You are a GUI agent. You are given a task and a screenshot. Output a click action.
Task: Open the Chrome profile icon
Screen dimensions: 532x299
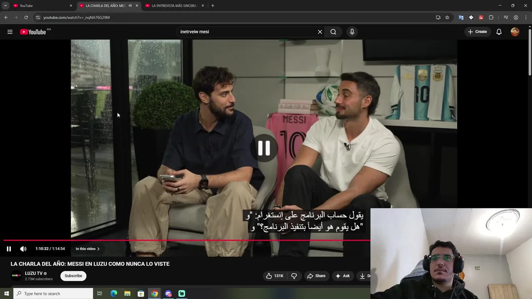516,17
